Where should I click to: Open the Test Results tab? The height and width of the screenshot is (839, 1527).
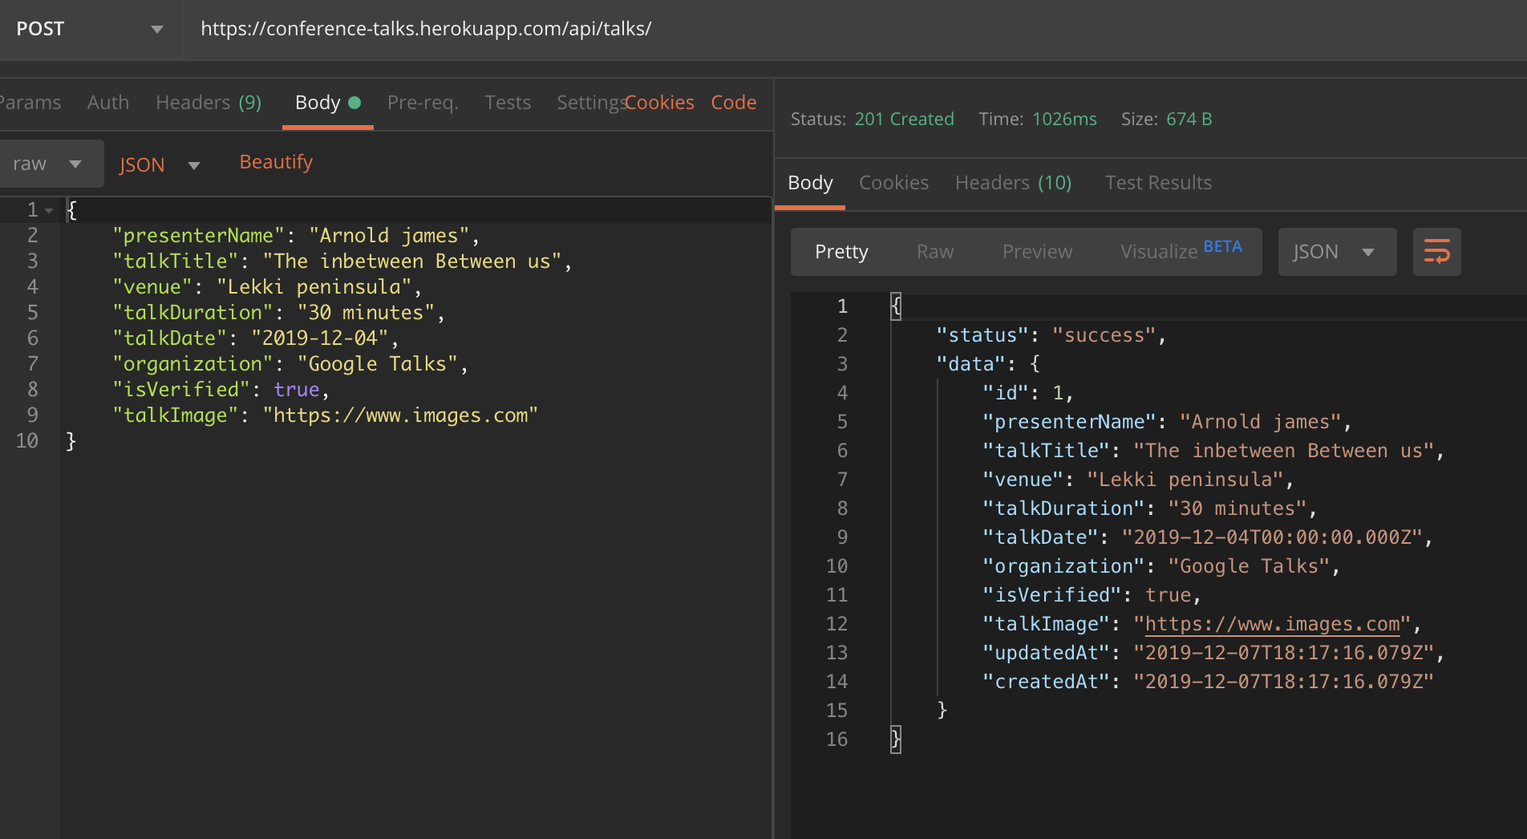(x=1158, y=182)
